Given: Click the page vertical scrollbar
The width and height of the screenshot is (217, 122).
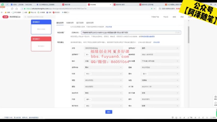Looking at the screenshot, I should coord(189,33).
